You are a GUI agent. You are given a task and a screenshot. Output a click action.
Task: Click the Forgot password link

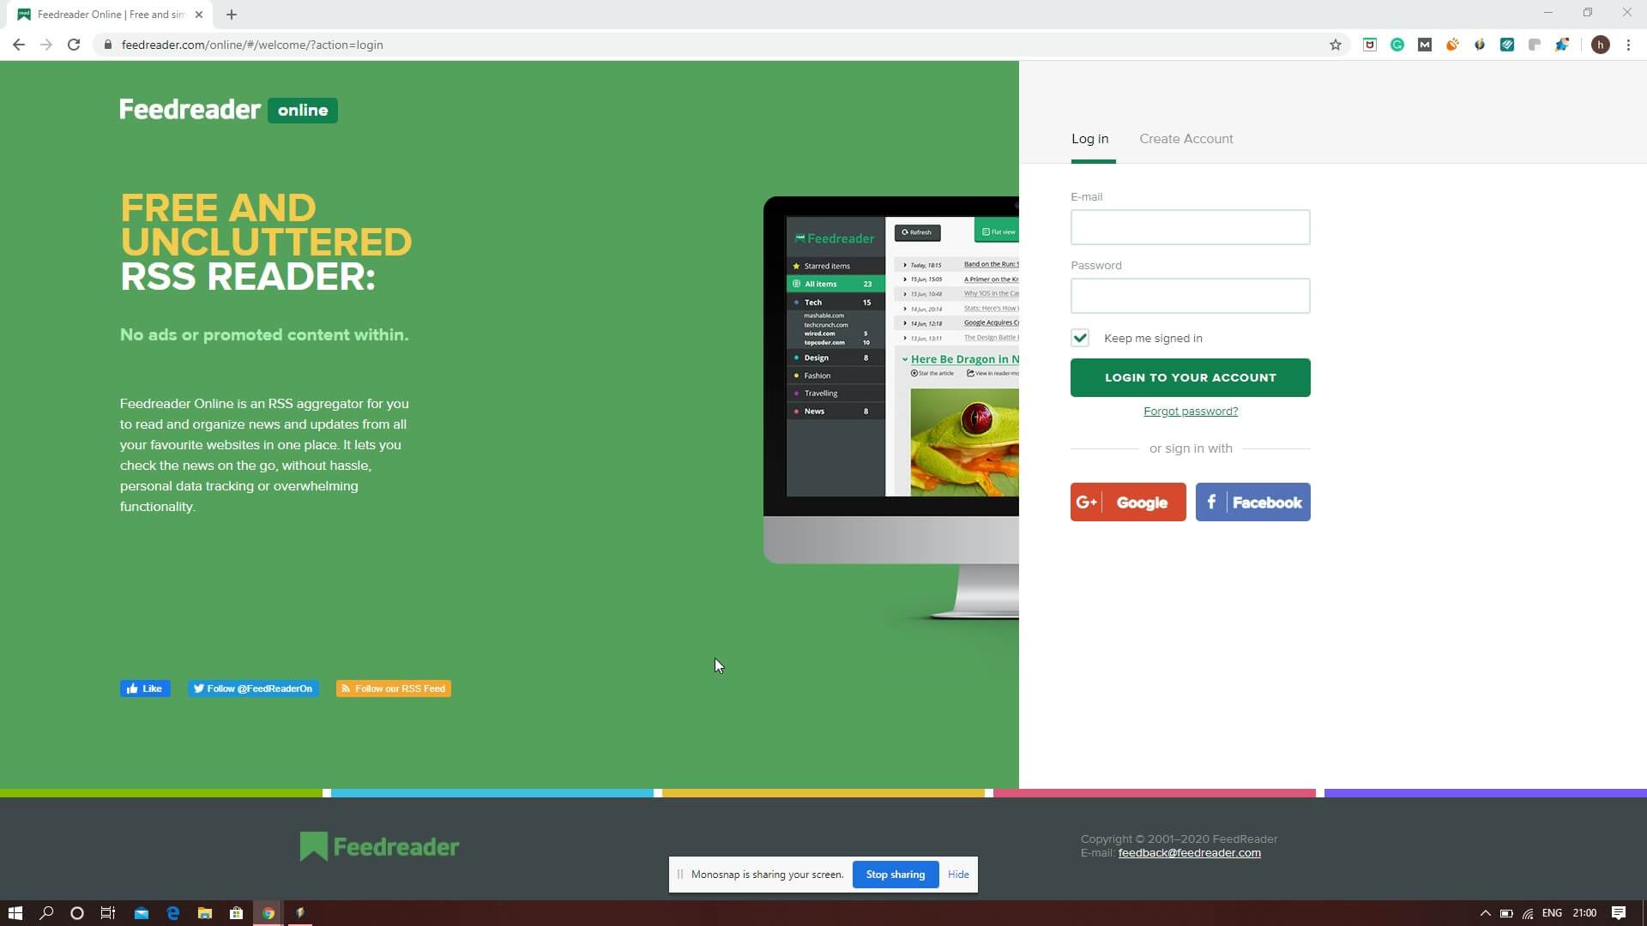[1190, 411]
